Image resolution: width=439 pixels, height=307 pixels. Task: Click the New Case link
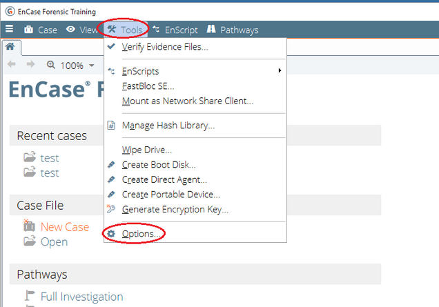(64, 227)
